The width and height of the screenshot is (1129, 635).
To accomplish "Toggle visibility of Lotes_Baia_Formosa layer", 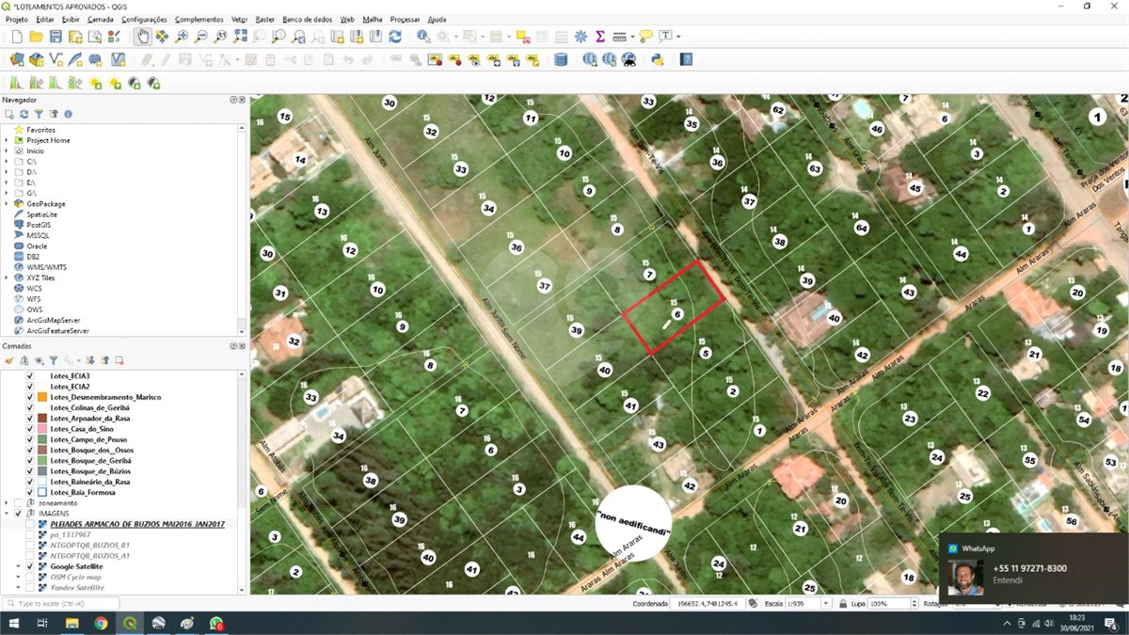I will [x=31, y=492].
